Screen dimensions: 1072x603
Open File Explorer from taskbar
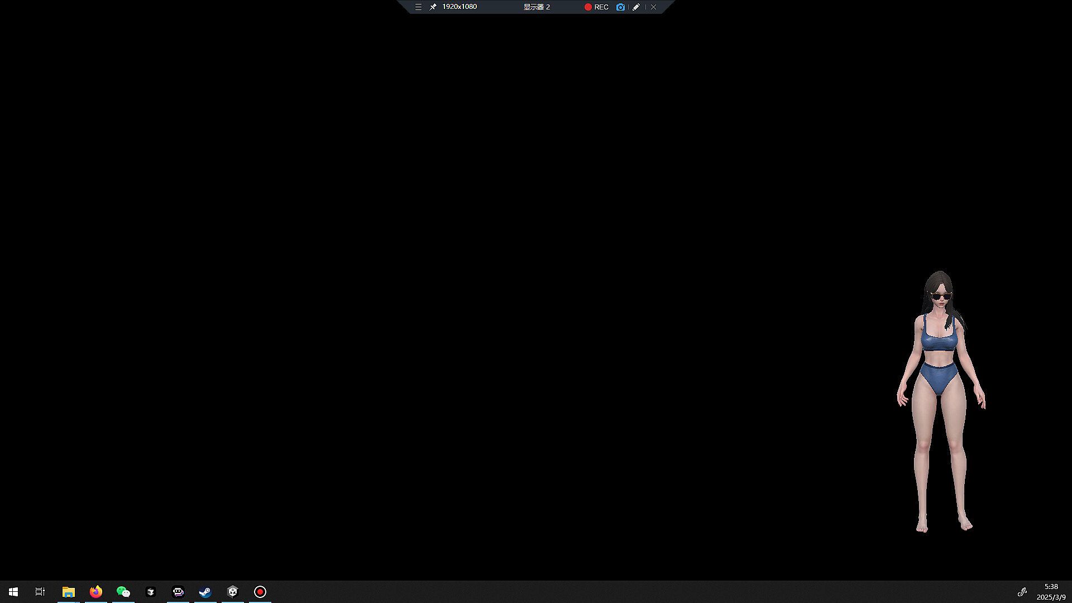pos(68,592)
